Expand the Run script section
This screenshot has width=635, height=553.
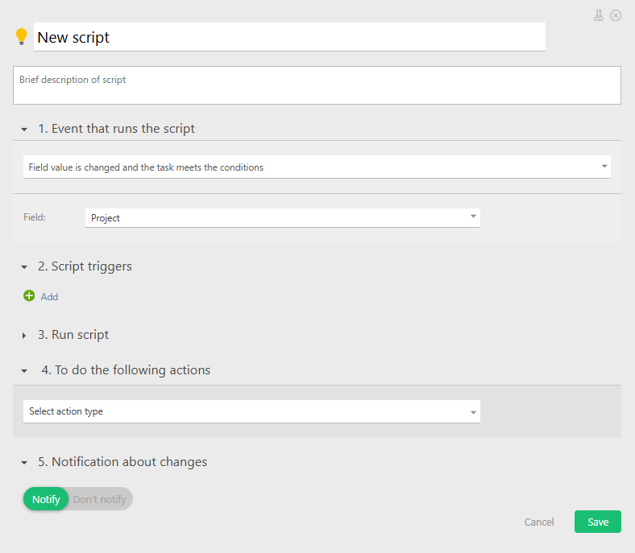pyautogui.click(x=24, y=336)
